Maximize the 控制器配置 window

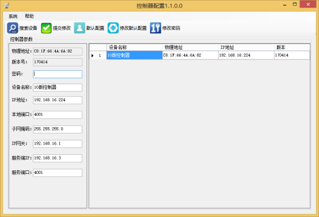pos(295,4)
